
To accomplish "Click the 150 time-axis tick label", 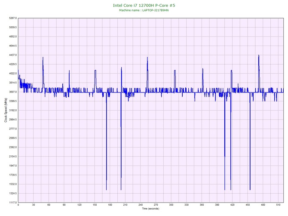I will click(x=95, y=205).
